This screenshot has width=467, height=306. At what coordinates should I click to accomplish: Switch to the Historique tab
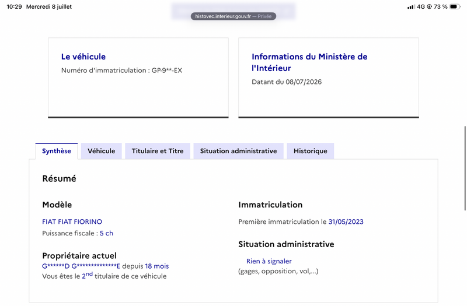311,151
